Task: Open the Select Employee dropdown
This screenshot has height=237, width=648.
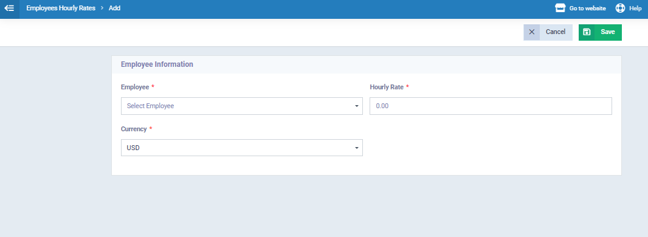Action: [242, 106]
